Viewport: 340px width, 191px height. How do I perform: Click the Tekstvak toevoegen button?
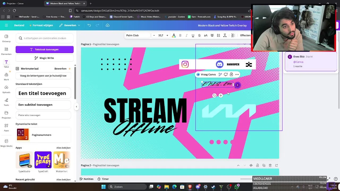point(45,49)
